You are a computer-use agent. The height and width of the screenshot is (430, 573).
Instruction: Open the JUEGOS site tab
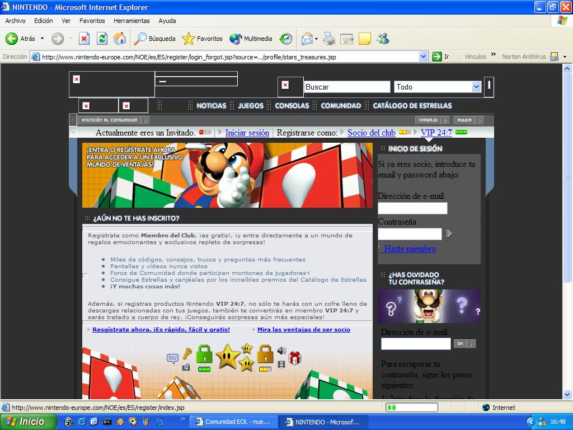pos(251,106)
